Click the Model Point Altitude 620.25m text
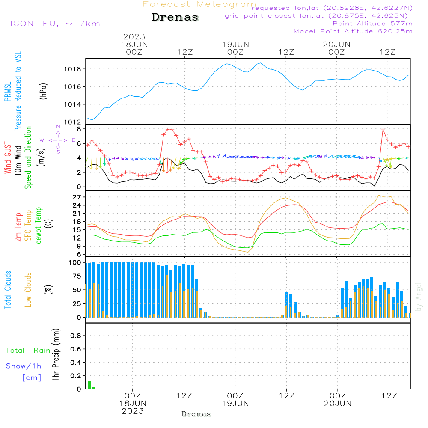This screenshot has height=428, width=428. [x=353, y=31]
